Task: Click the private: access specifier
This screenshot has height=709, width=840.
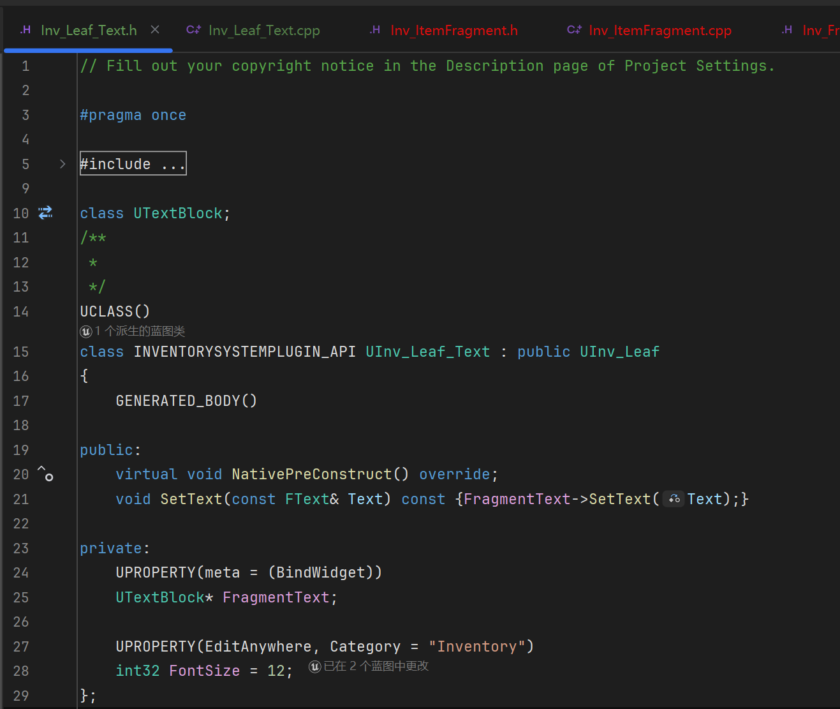Action: coord(115,548)
